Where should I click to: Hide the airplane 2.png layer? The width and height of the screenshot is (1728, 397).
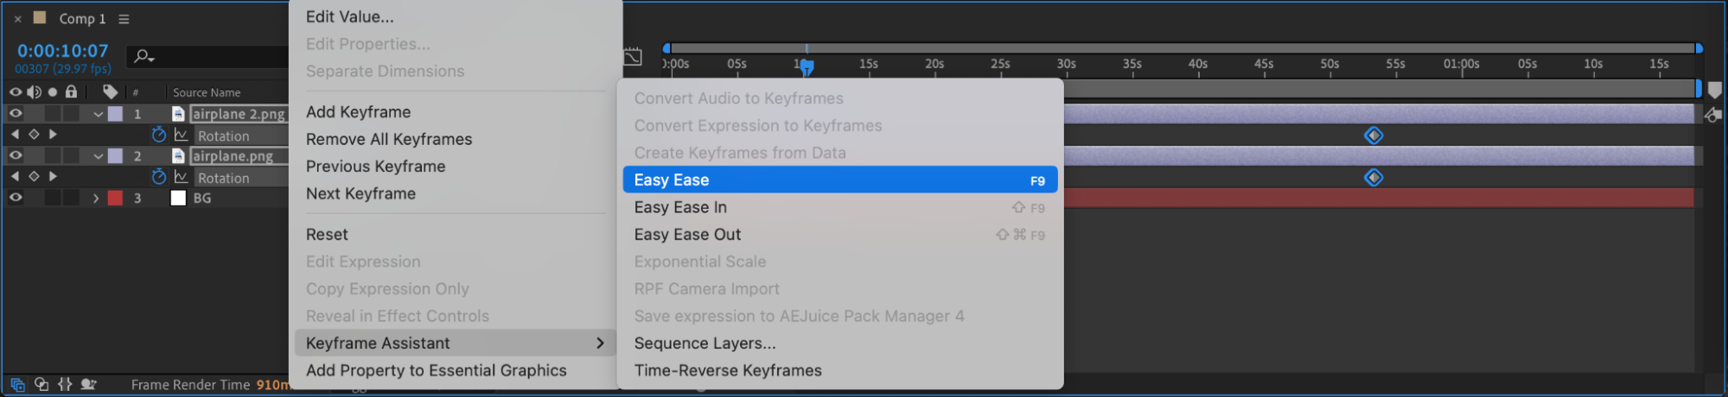(x=16, y=113)
